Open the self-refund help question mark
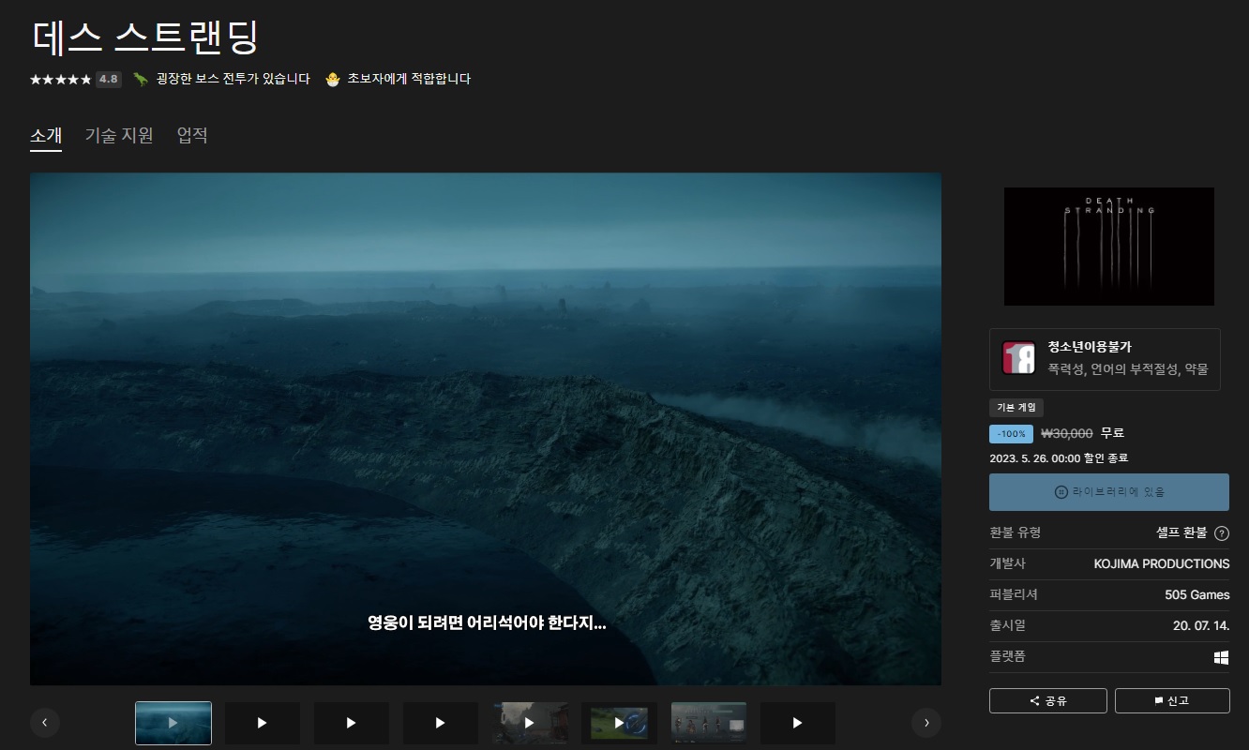The image size is (1249, 750). (x=1222, y=533)
